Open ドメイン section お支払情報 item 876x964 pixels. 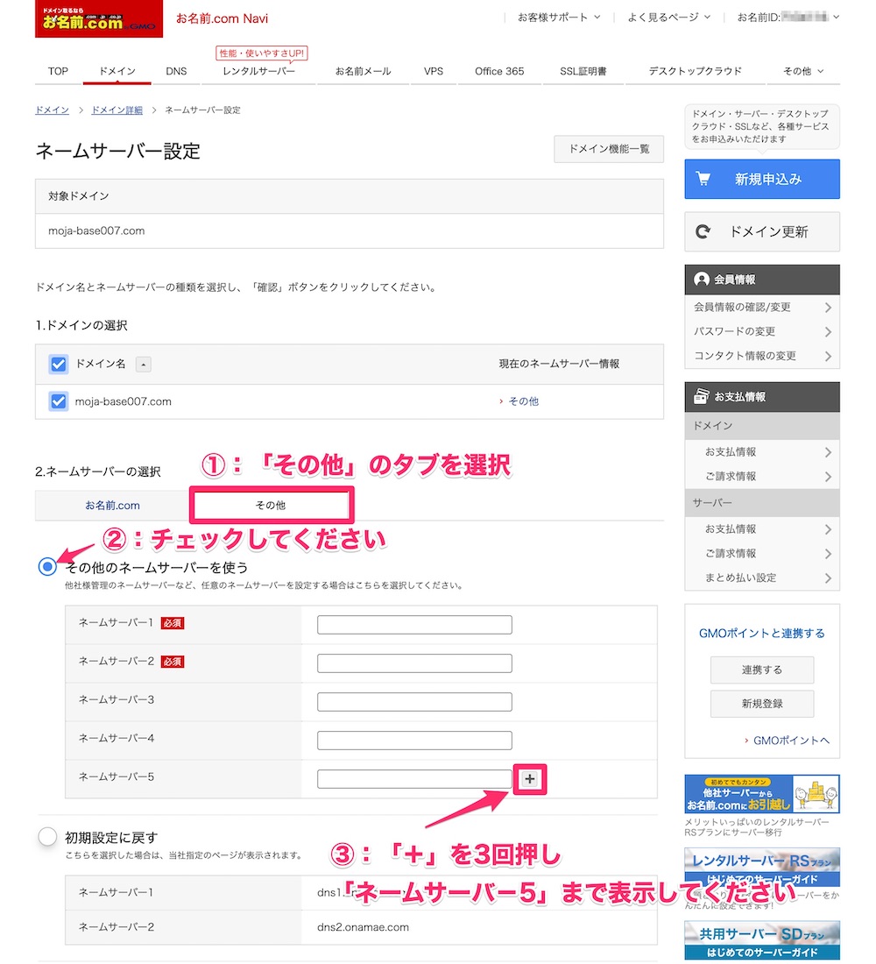(761, 452)
